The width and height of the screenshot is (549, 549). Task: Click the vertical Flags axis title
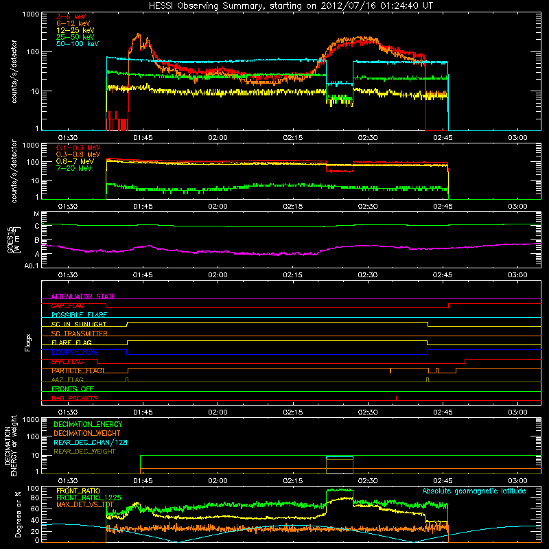pyautogui.click(x=28, y=342)
